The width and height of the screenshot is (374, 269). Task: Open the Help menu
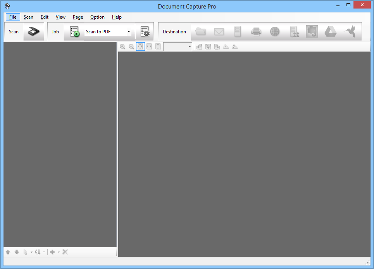(117, 17)
